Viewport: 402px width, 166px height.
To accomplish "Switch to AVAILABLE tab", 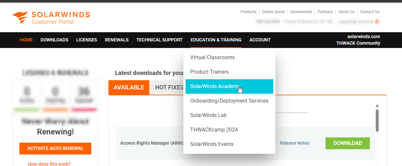I will pos(129,87).
